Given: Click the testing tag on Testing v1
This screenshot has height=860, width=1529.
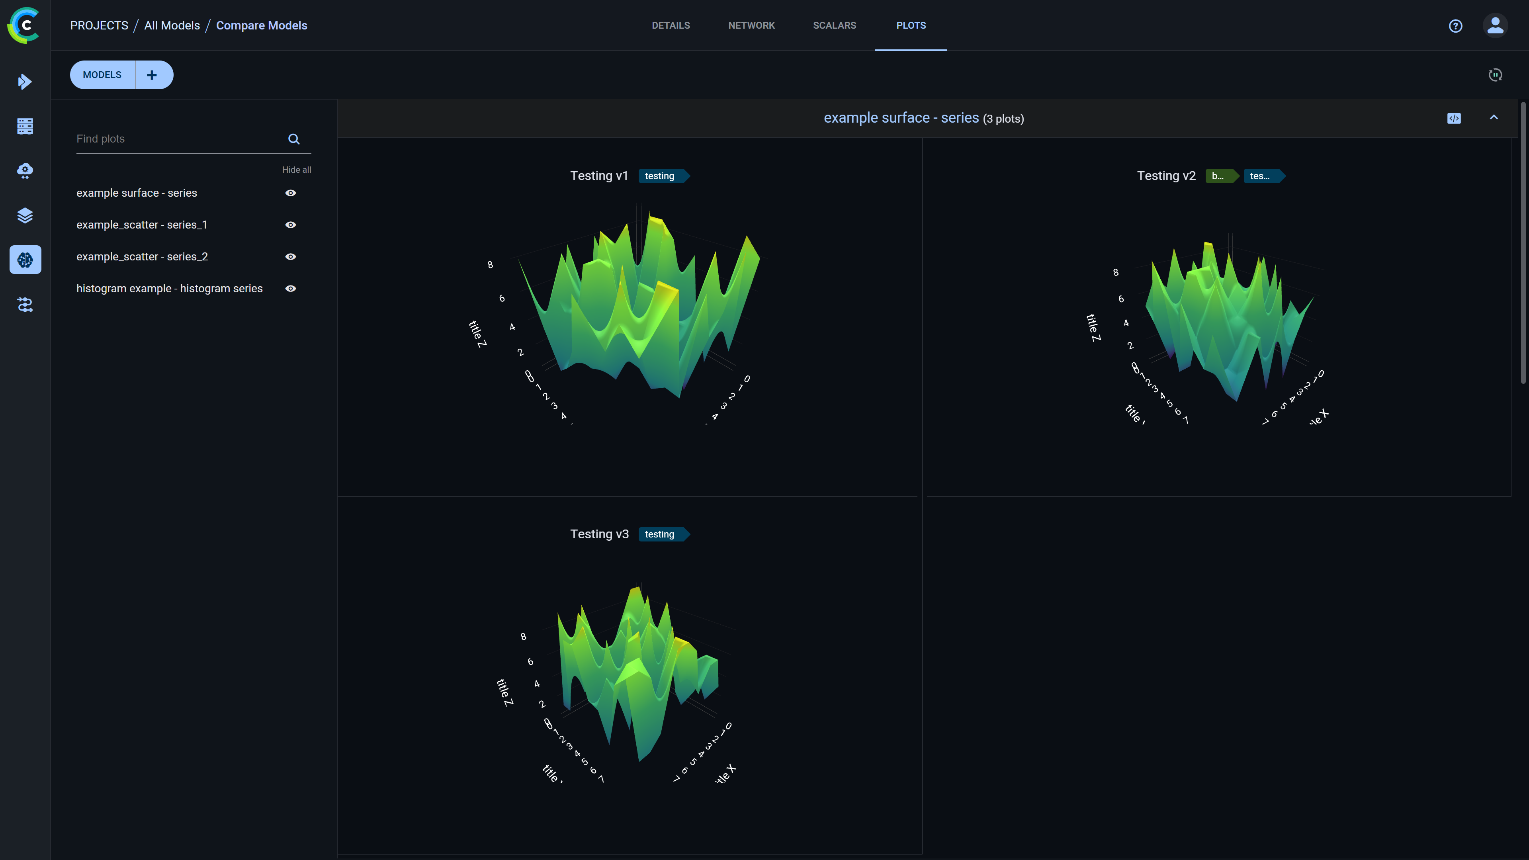Looking at the screenshot, I should click(x=661, y=176).
